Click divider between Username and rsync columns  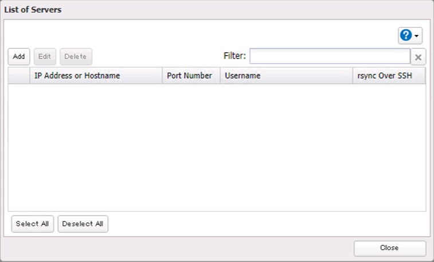[x=353, y=76]
